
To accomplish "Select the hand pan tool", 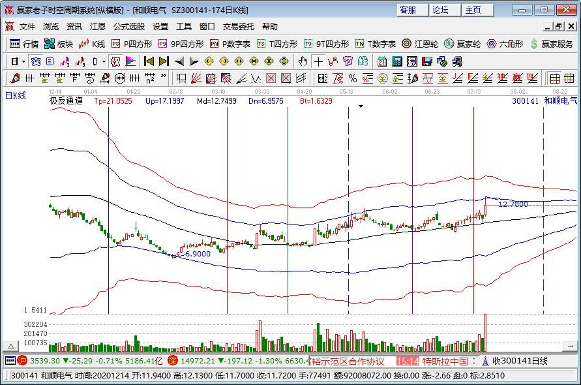I will (x=303, y=61).
